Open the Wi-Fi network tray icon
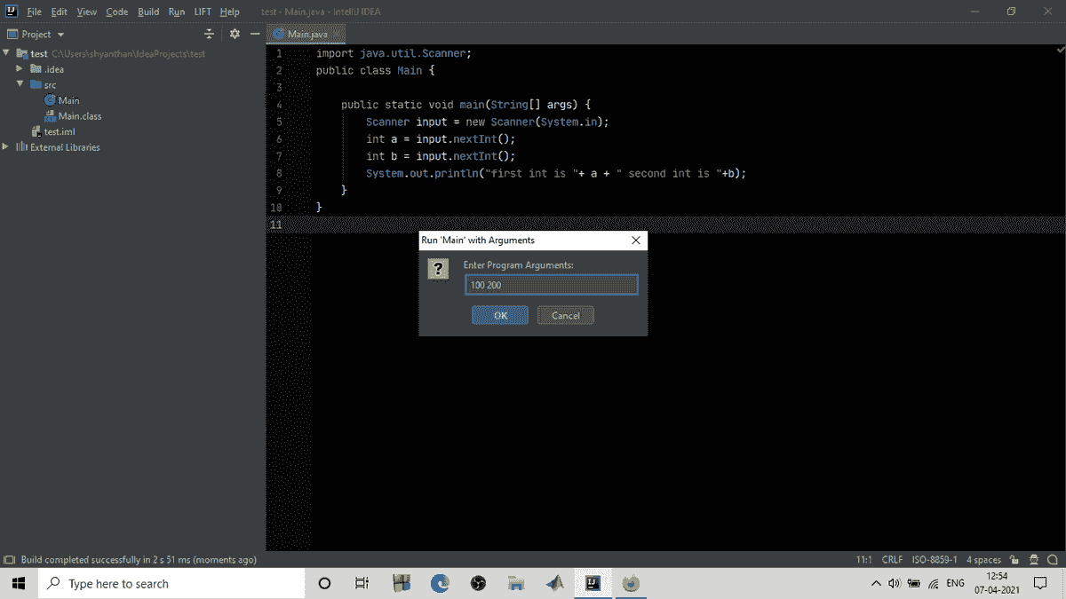This screenshot has height=599, width=1066. [x=934, y=583]
